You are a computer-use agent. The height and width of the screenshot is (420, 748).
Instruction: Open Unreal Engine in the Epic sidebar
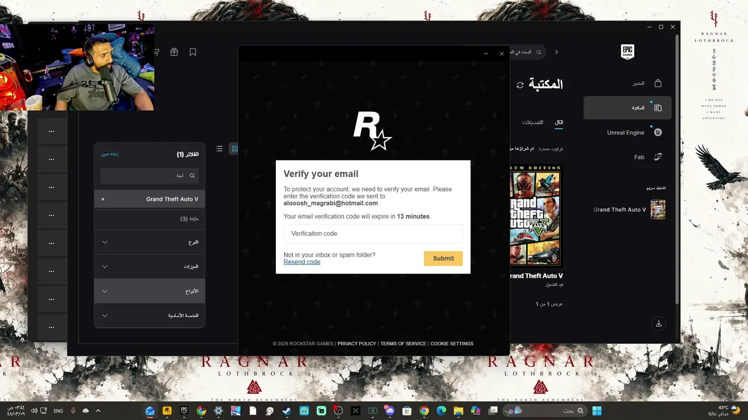pos(628,132)
